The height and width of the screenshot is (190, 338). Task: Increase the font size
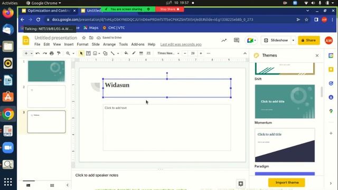(201, 53)
